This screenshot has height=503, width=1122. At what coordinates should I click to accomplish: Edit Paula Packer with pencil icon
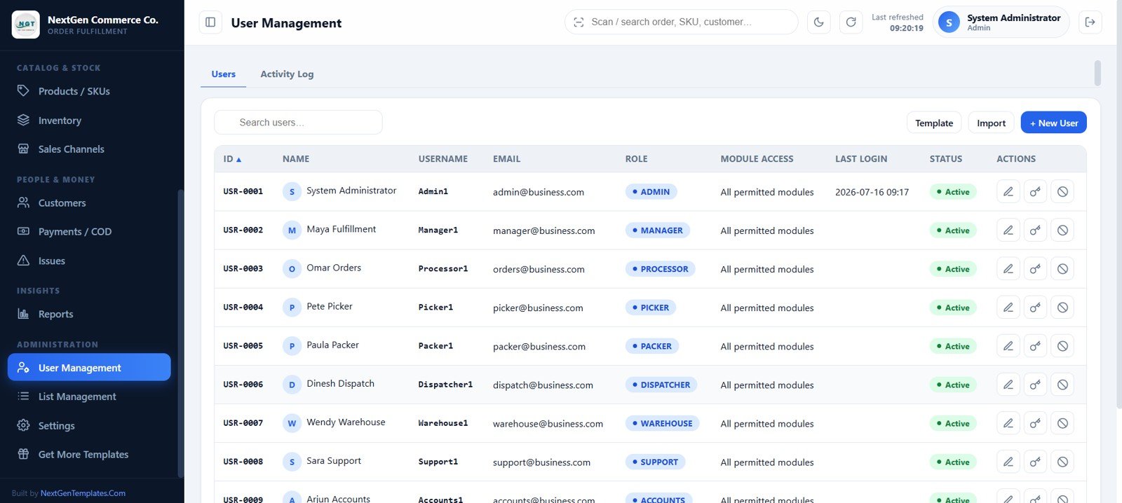tap(1008, 346)
